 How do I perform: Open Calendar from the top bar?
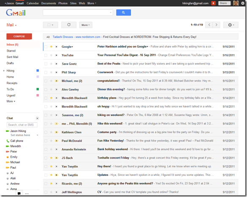pyautogui.click(x=33, y=3)
